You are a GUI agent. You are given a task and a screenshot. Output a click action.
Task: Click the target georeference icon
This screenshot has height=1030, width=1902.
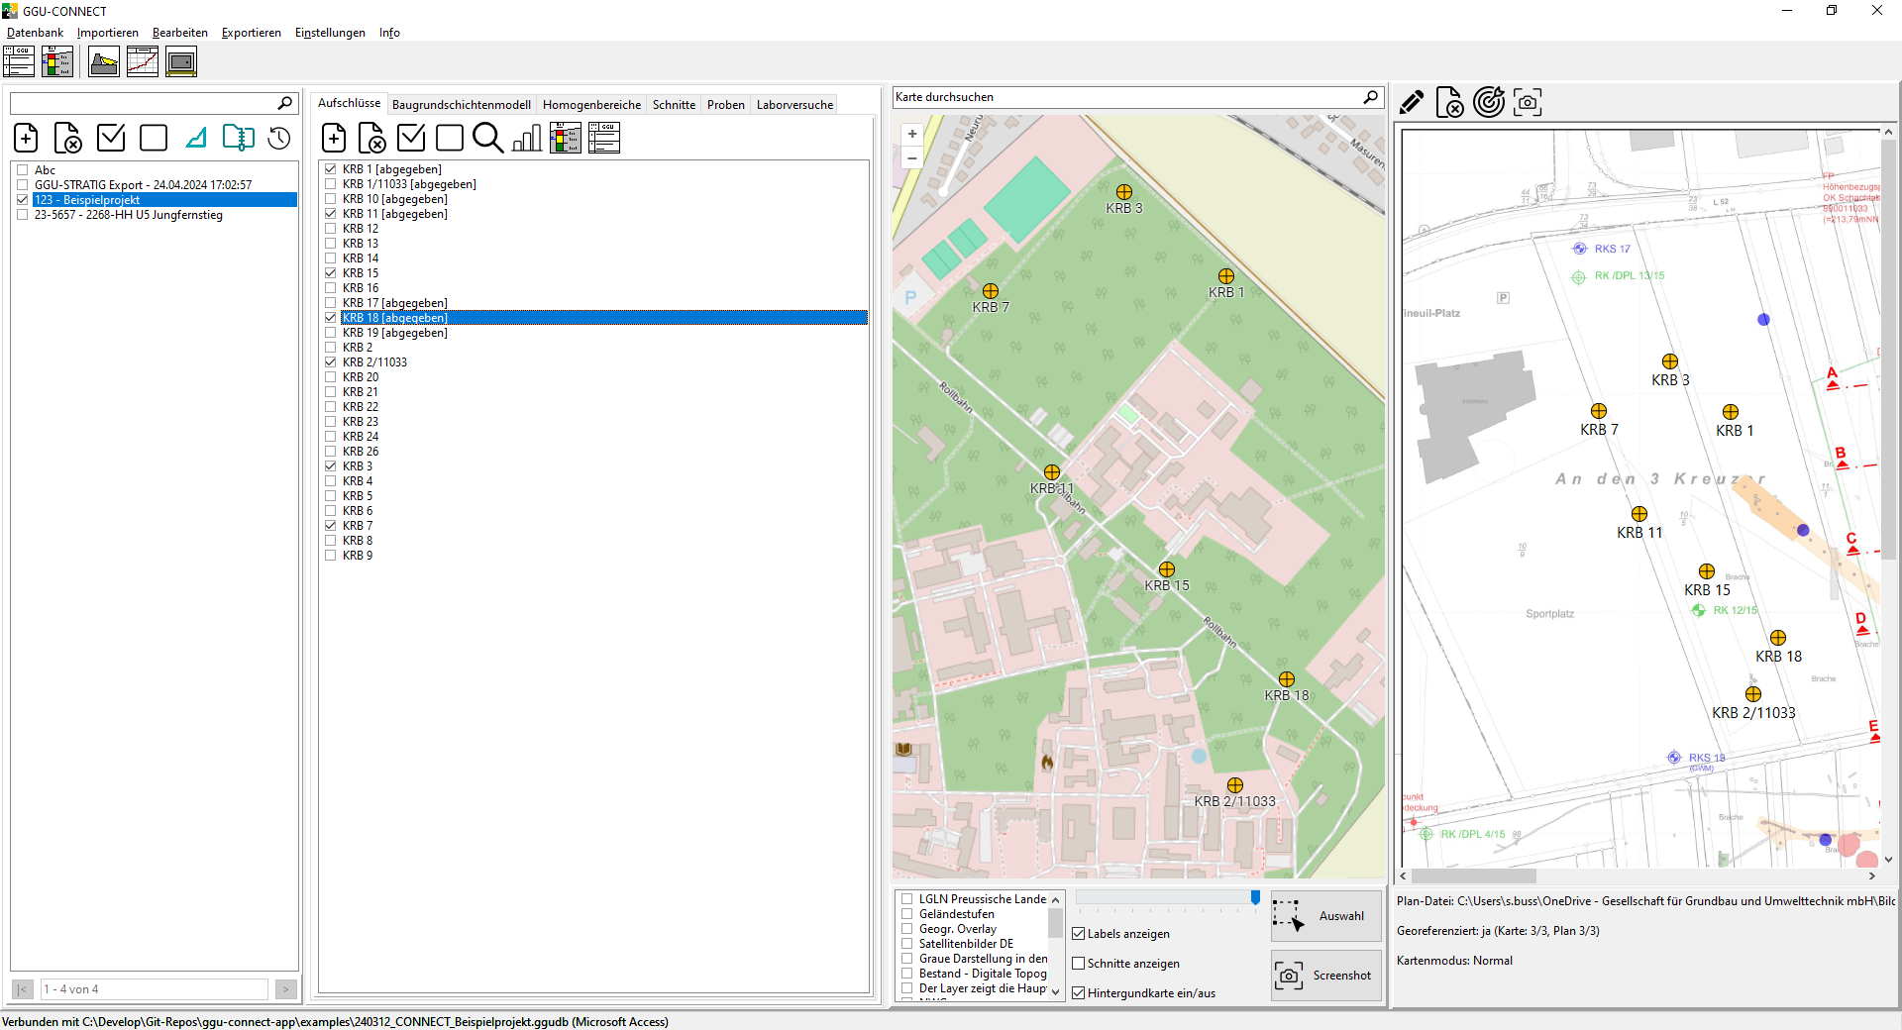coord(1488,102)
